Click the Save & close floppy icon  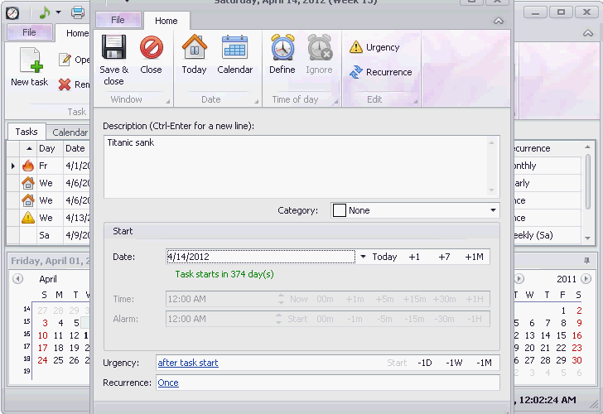point(113,48)
